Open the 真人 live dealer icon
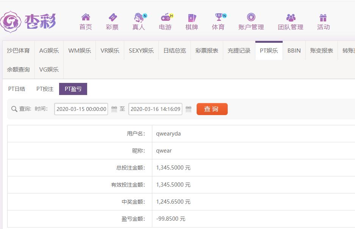 coord(139,17)
